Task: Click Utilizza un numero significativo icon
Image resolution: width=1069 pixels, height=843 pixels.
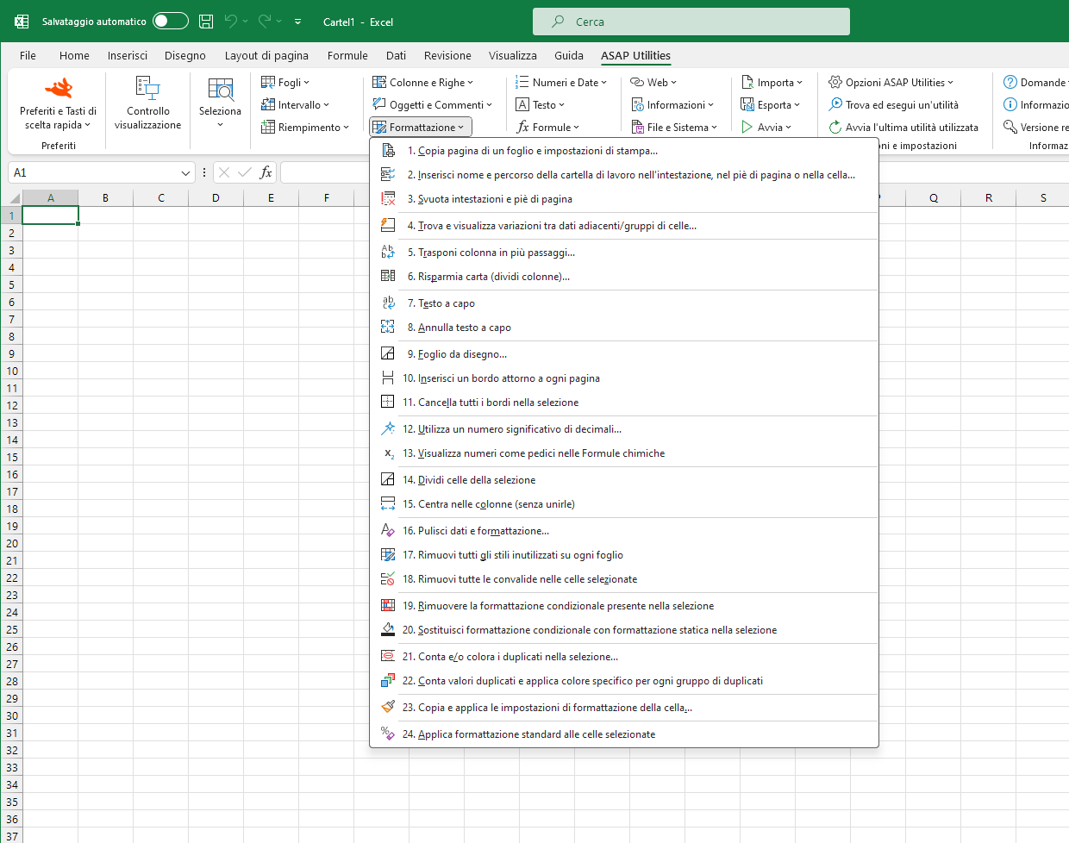Action: [x=388, y=429]
